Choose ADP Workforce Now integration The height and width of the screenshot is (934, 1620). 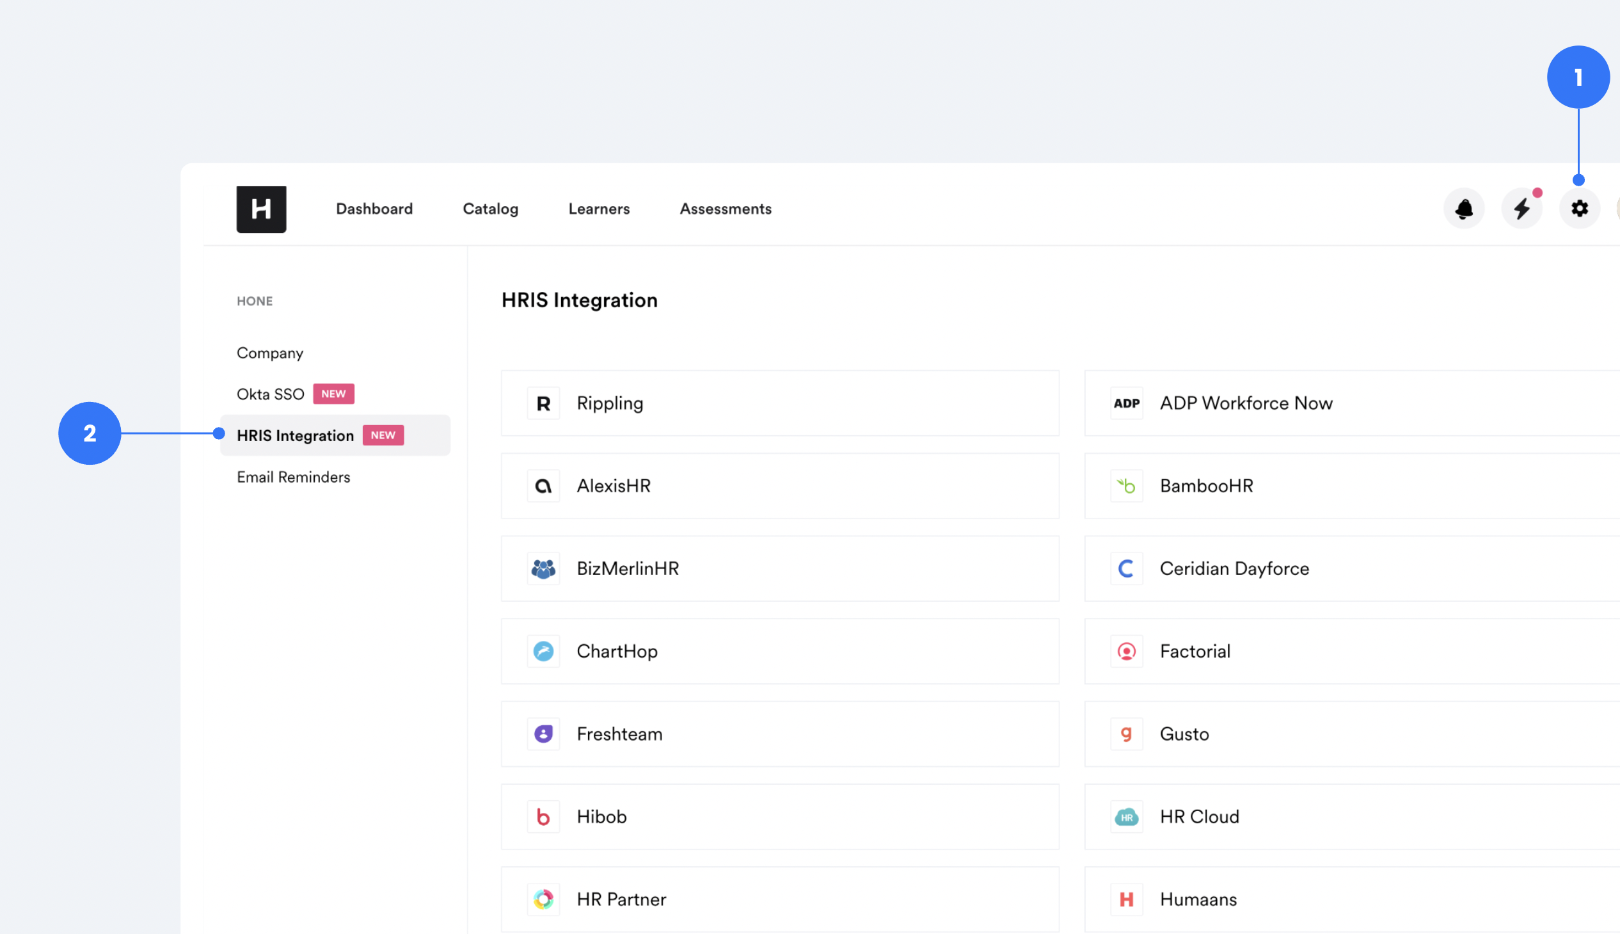[x=1352, y=403]
